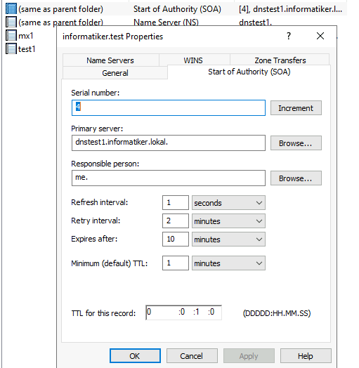Browse for the Responsible person
This screenshot has height=368, width=359.
pyautogui.click(x=296, y=178)
